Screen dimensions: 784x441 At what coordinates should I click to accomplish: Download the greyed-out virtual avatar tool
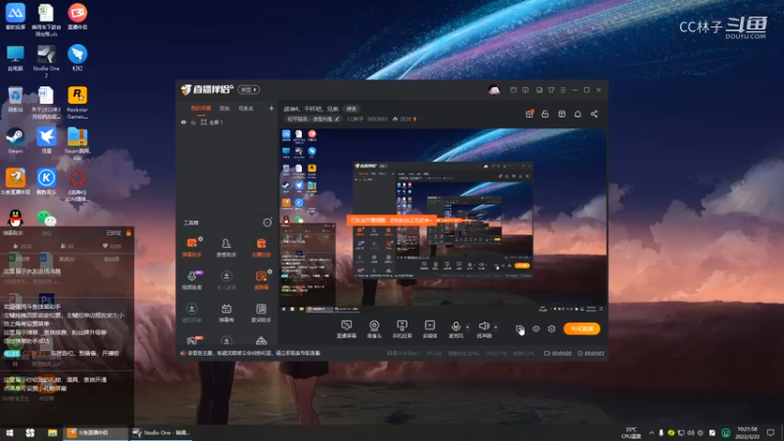pyautogui.click(x=191, y=313)
